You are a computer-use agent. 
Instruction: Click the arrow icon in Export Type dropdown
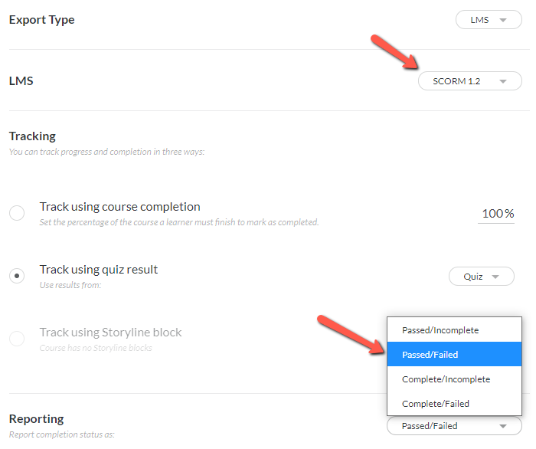pyautogui.click(x=503, y=20)
